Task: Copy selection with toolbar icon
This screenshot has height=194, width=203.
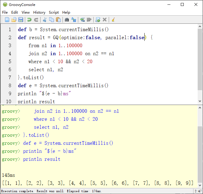Action: tap(52, 20)
